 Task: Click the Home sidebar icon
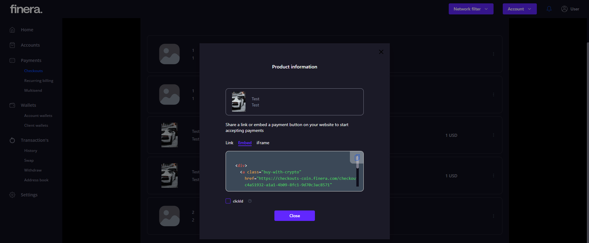(12, 30)
